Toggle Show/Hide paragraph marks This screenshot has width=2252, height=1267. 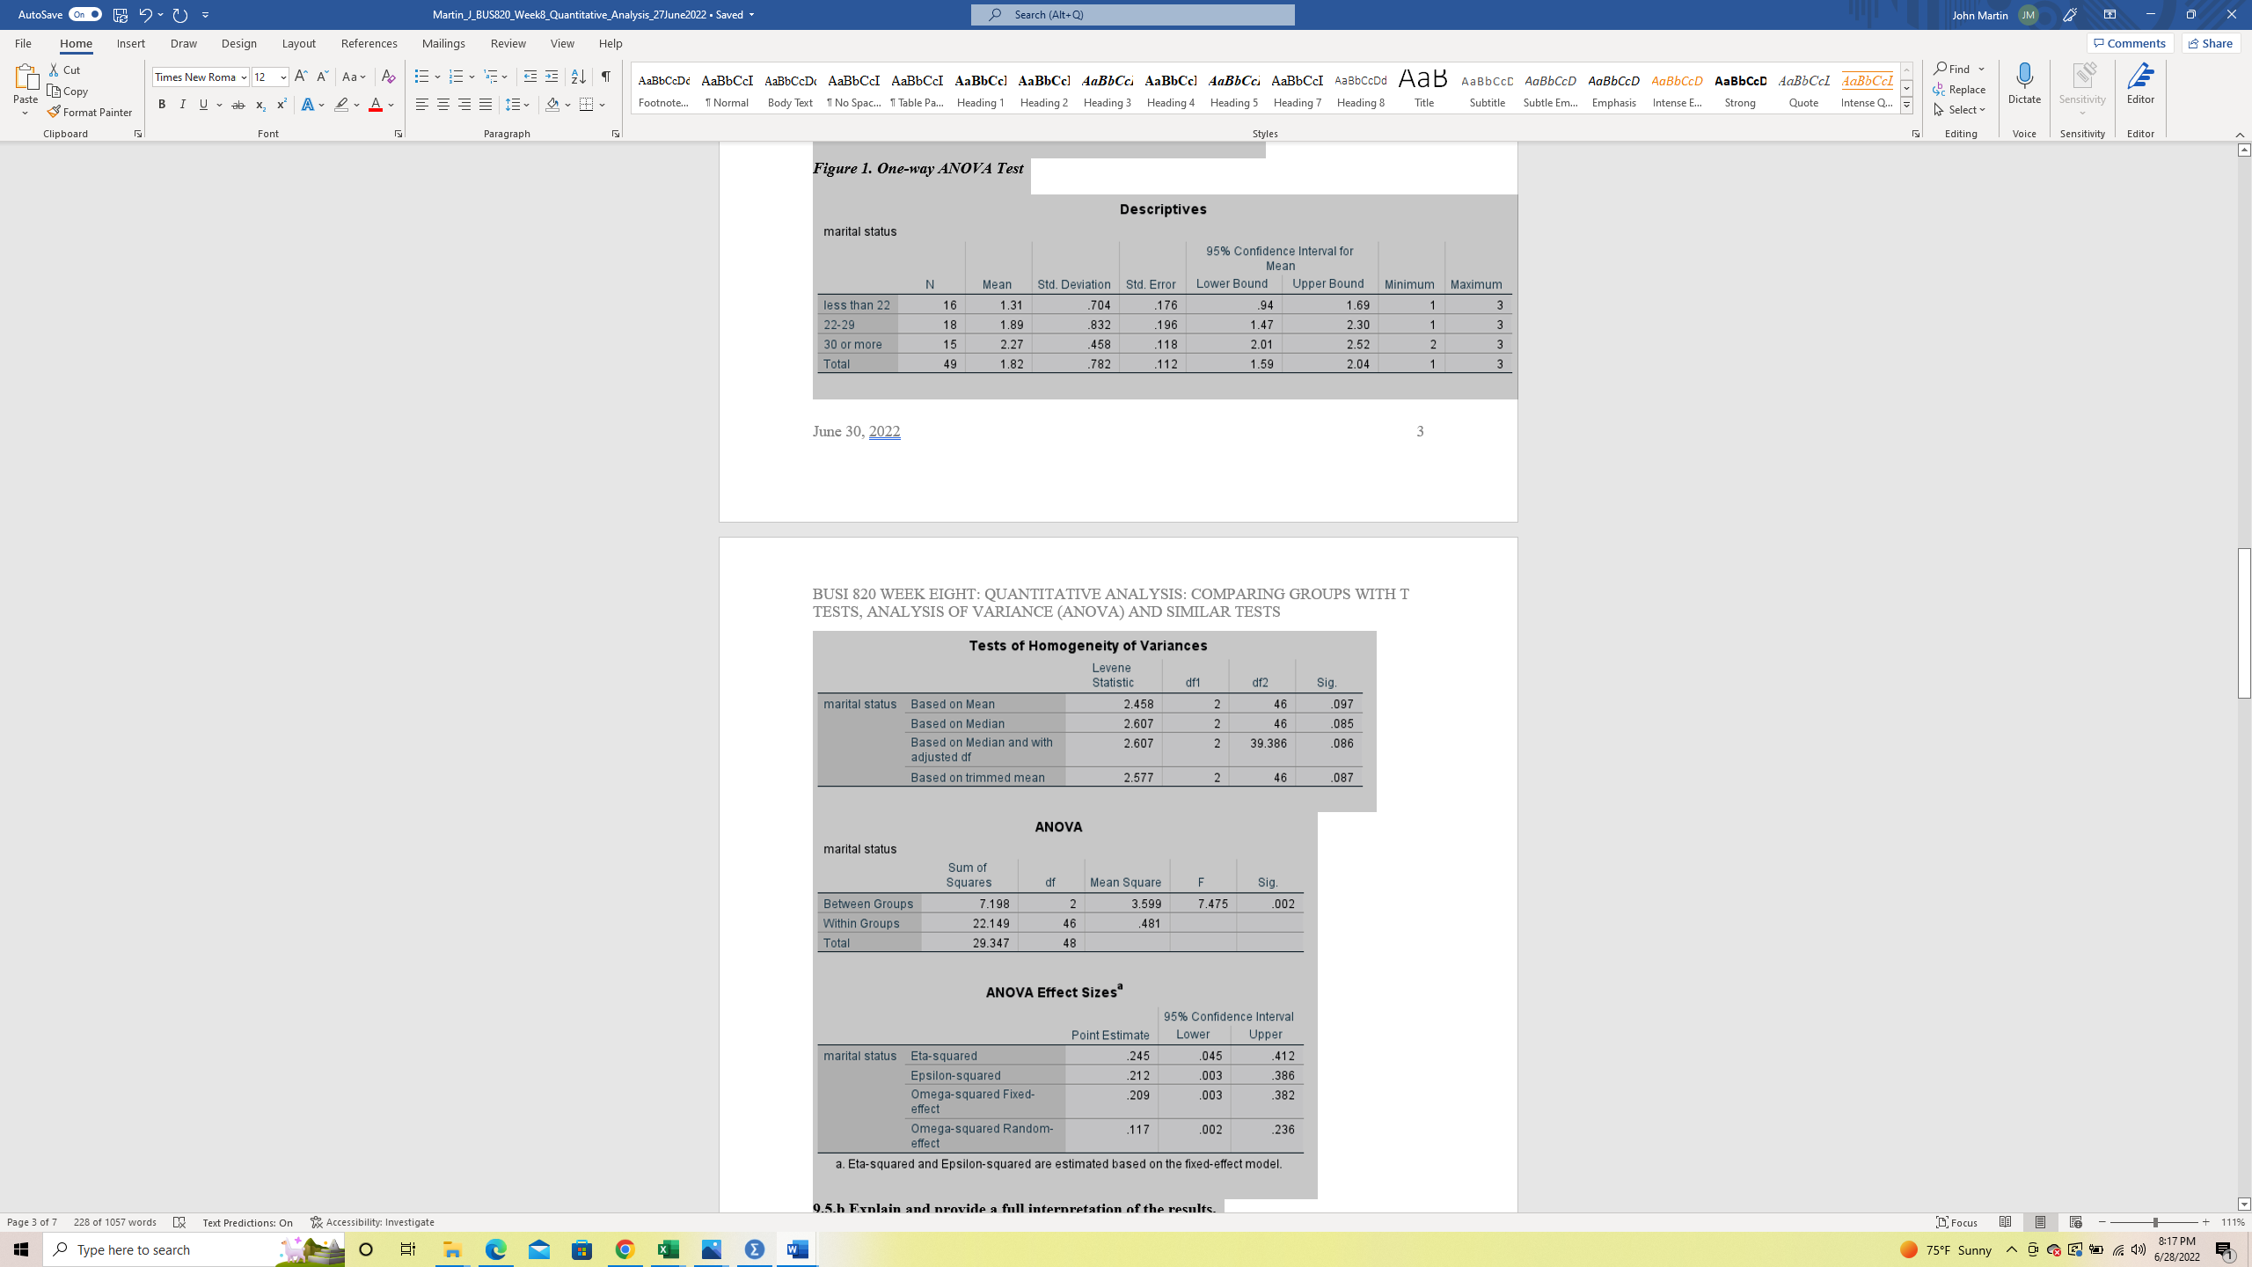click(605, 77)
